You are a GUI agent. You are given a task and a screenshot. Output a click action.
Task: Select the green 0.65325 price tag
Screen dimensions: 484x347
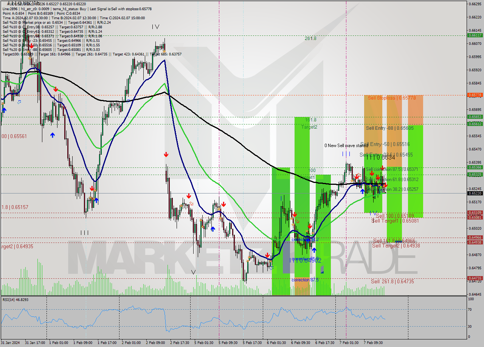point(475,175)
